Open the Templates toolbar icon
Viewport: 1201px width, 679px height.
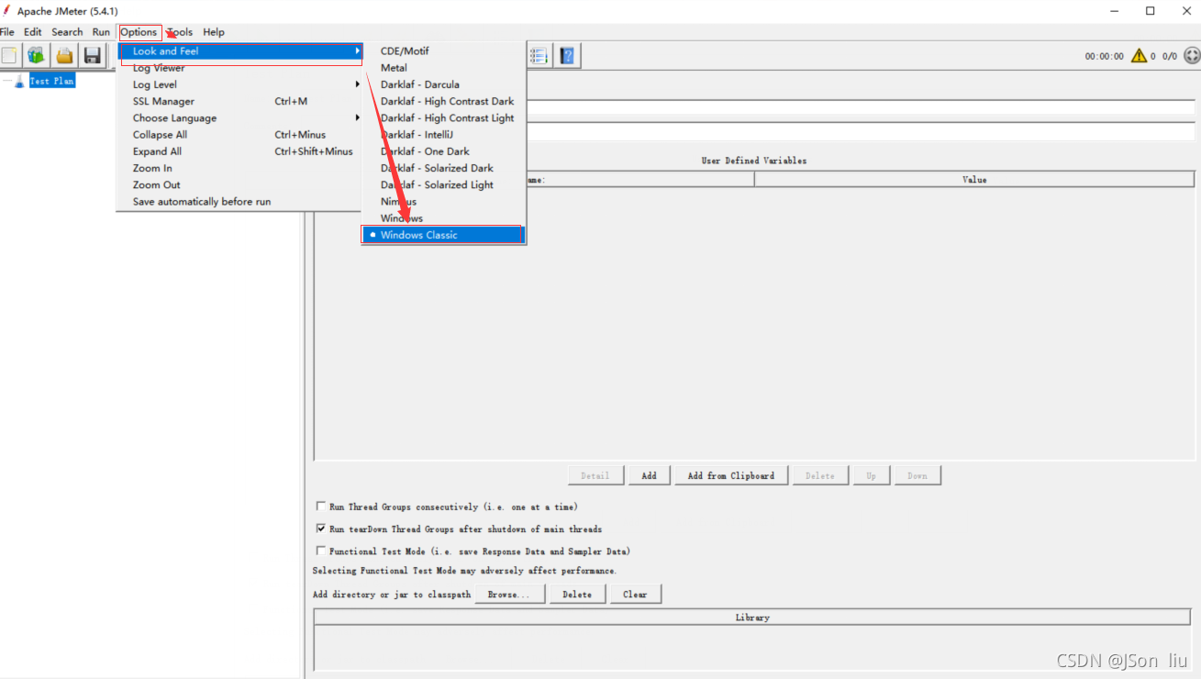pyautogui.click(x=36, y=56)
